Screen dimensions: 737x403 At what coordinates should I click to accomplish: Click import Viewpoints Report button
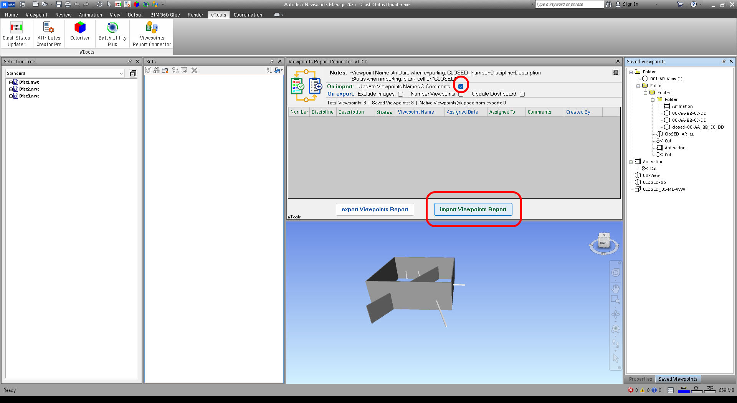(473, 209)
